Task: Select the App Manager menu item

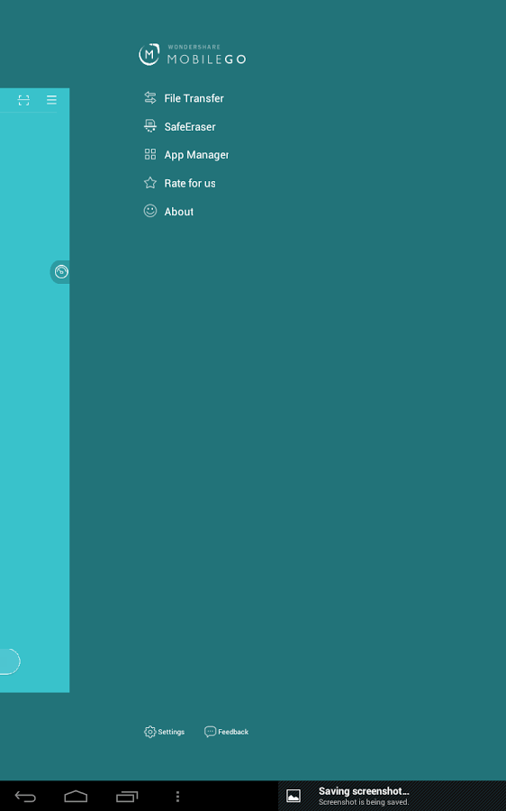Action: [196, 155]
